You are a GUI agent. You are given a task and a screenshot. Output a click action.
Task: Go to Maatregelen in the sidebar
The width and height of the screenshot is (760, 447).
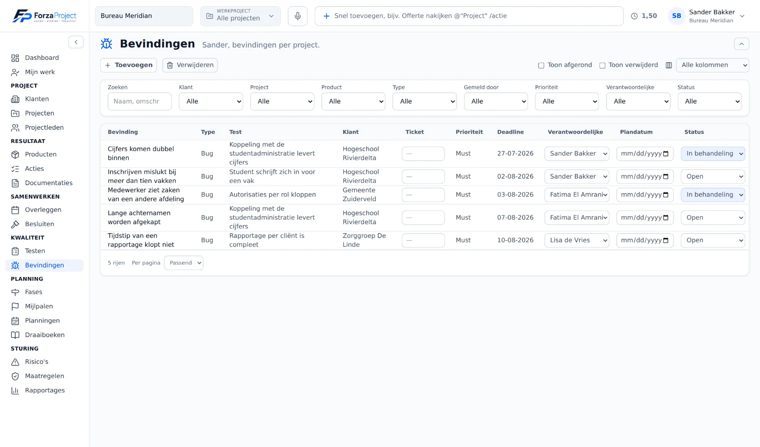click(45, 376)
